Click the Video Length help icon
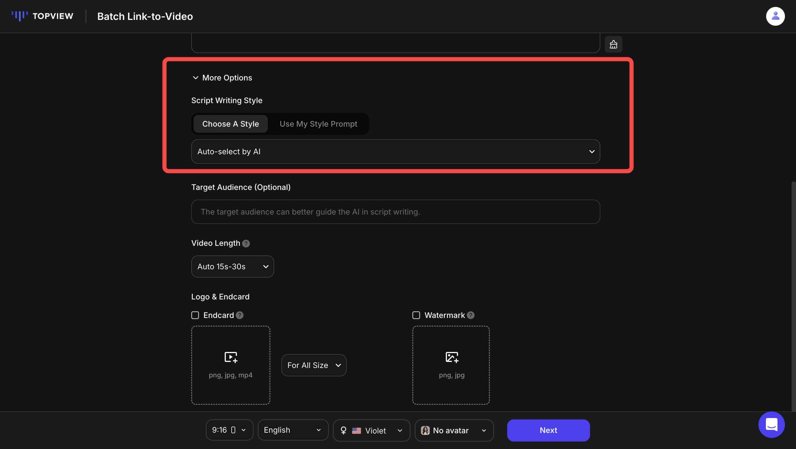 246,244
